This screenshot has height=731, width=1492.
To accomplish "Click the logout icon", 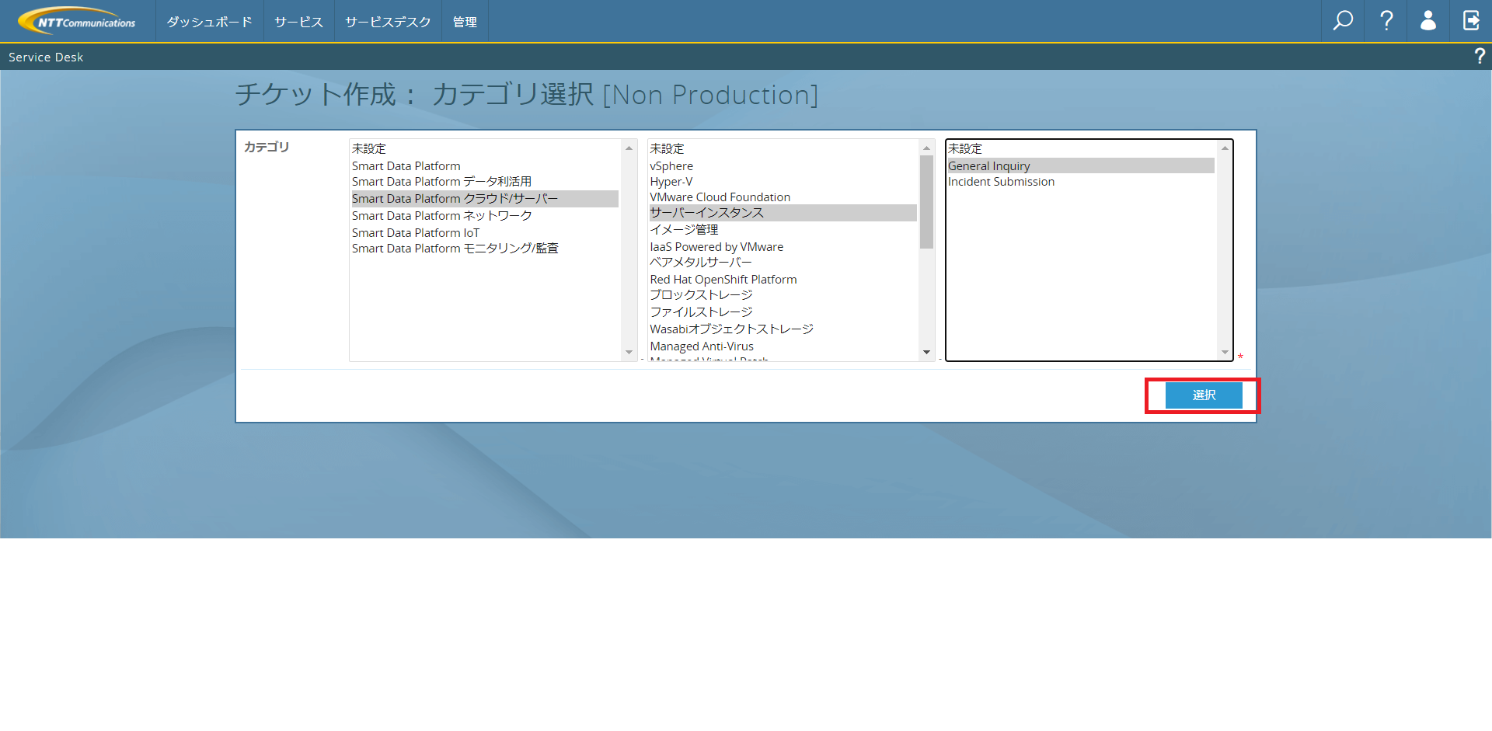I will pos(1471,21).
